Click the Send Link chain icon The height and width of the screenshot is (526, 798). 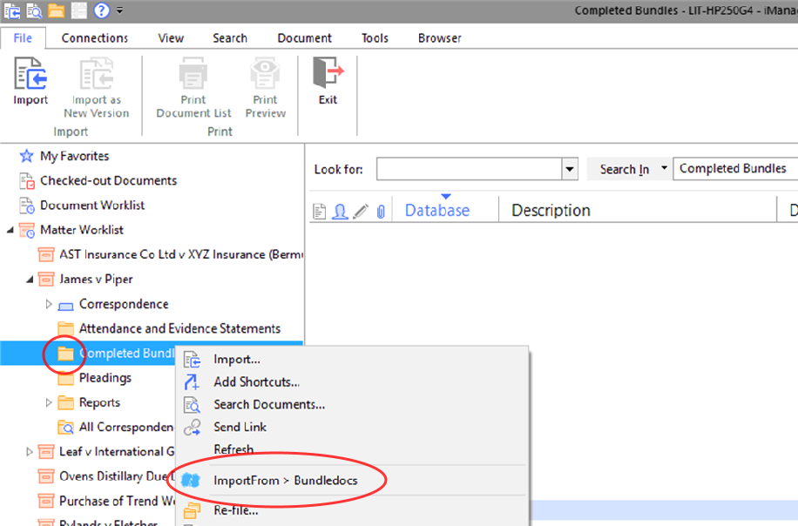(192, 428)
